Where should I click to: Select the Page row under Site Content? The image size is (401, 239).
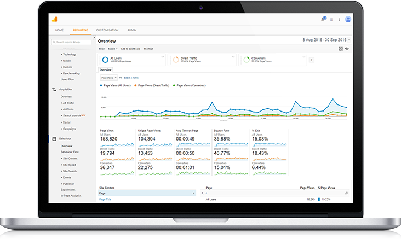pyautogui.click(x=147, y=193)
